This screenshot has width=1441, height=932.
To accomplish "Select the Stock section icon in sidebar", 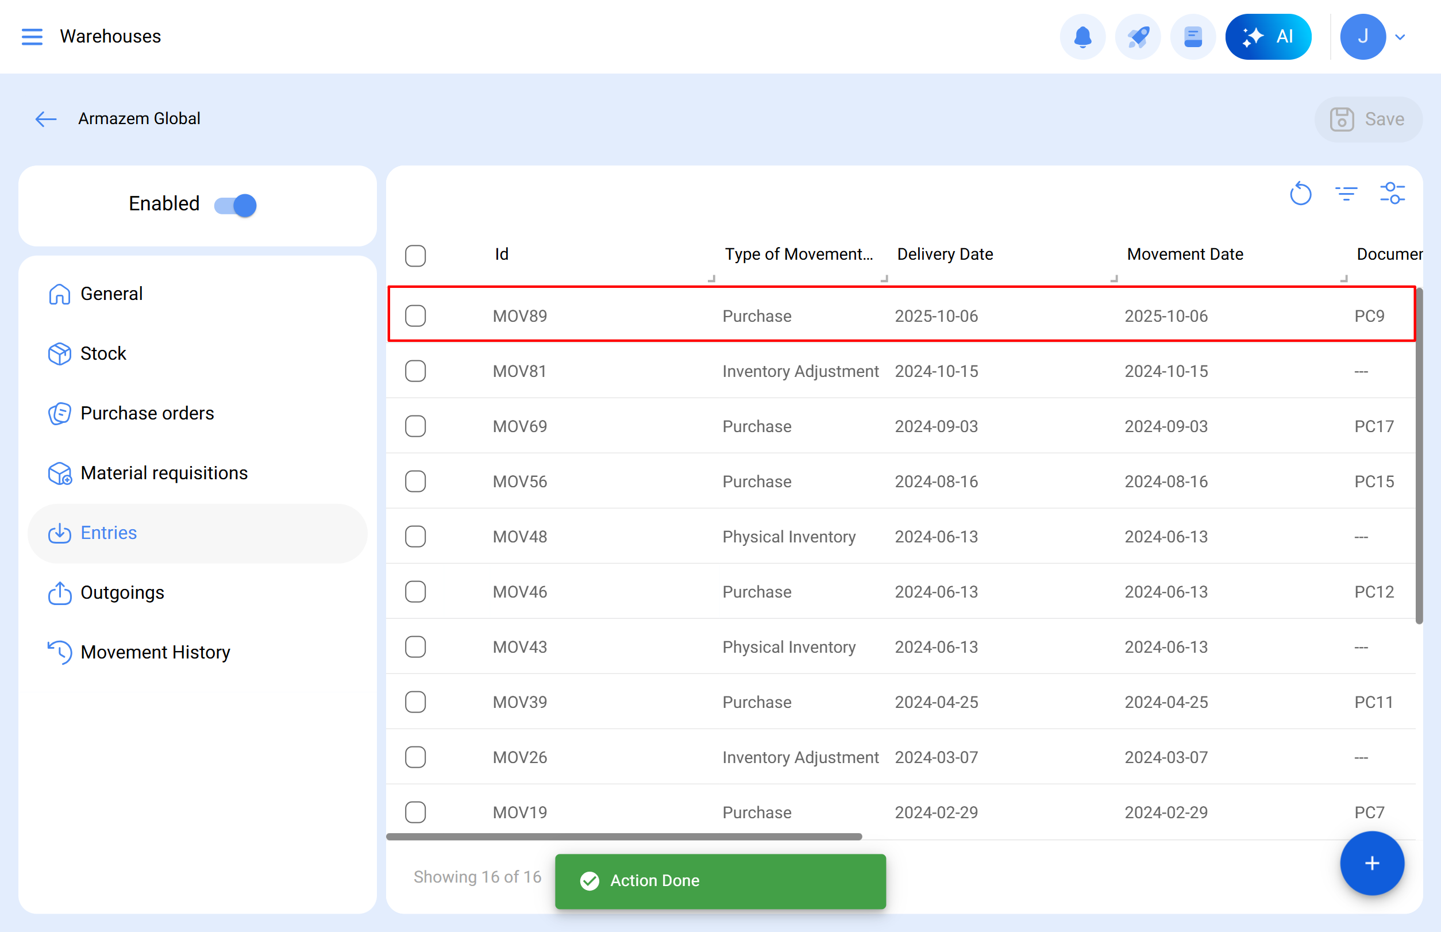I will [59, 353].
